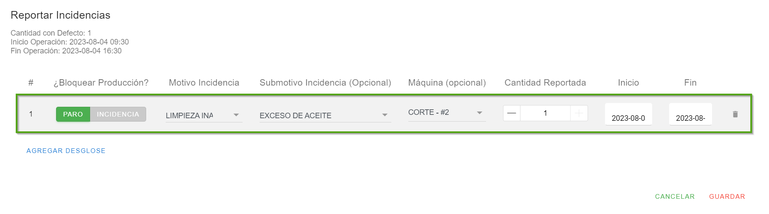769x214 pixels.
Task: Click the AGREGAR DESGLOSE link
Action: [x=66, y=151]
